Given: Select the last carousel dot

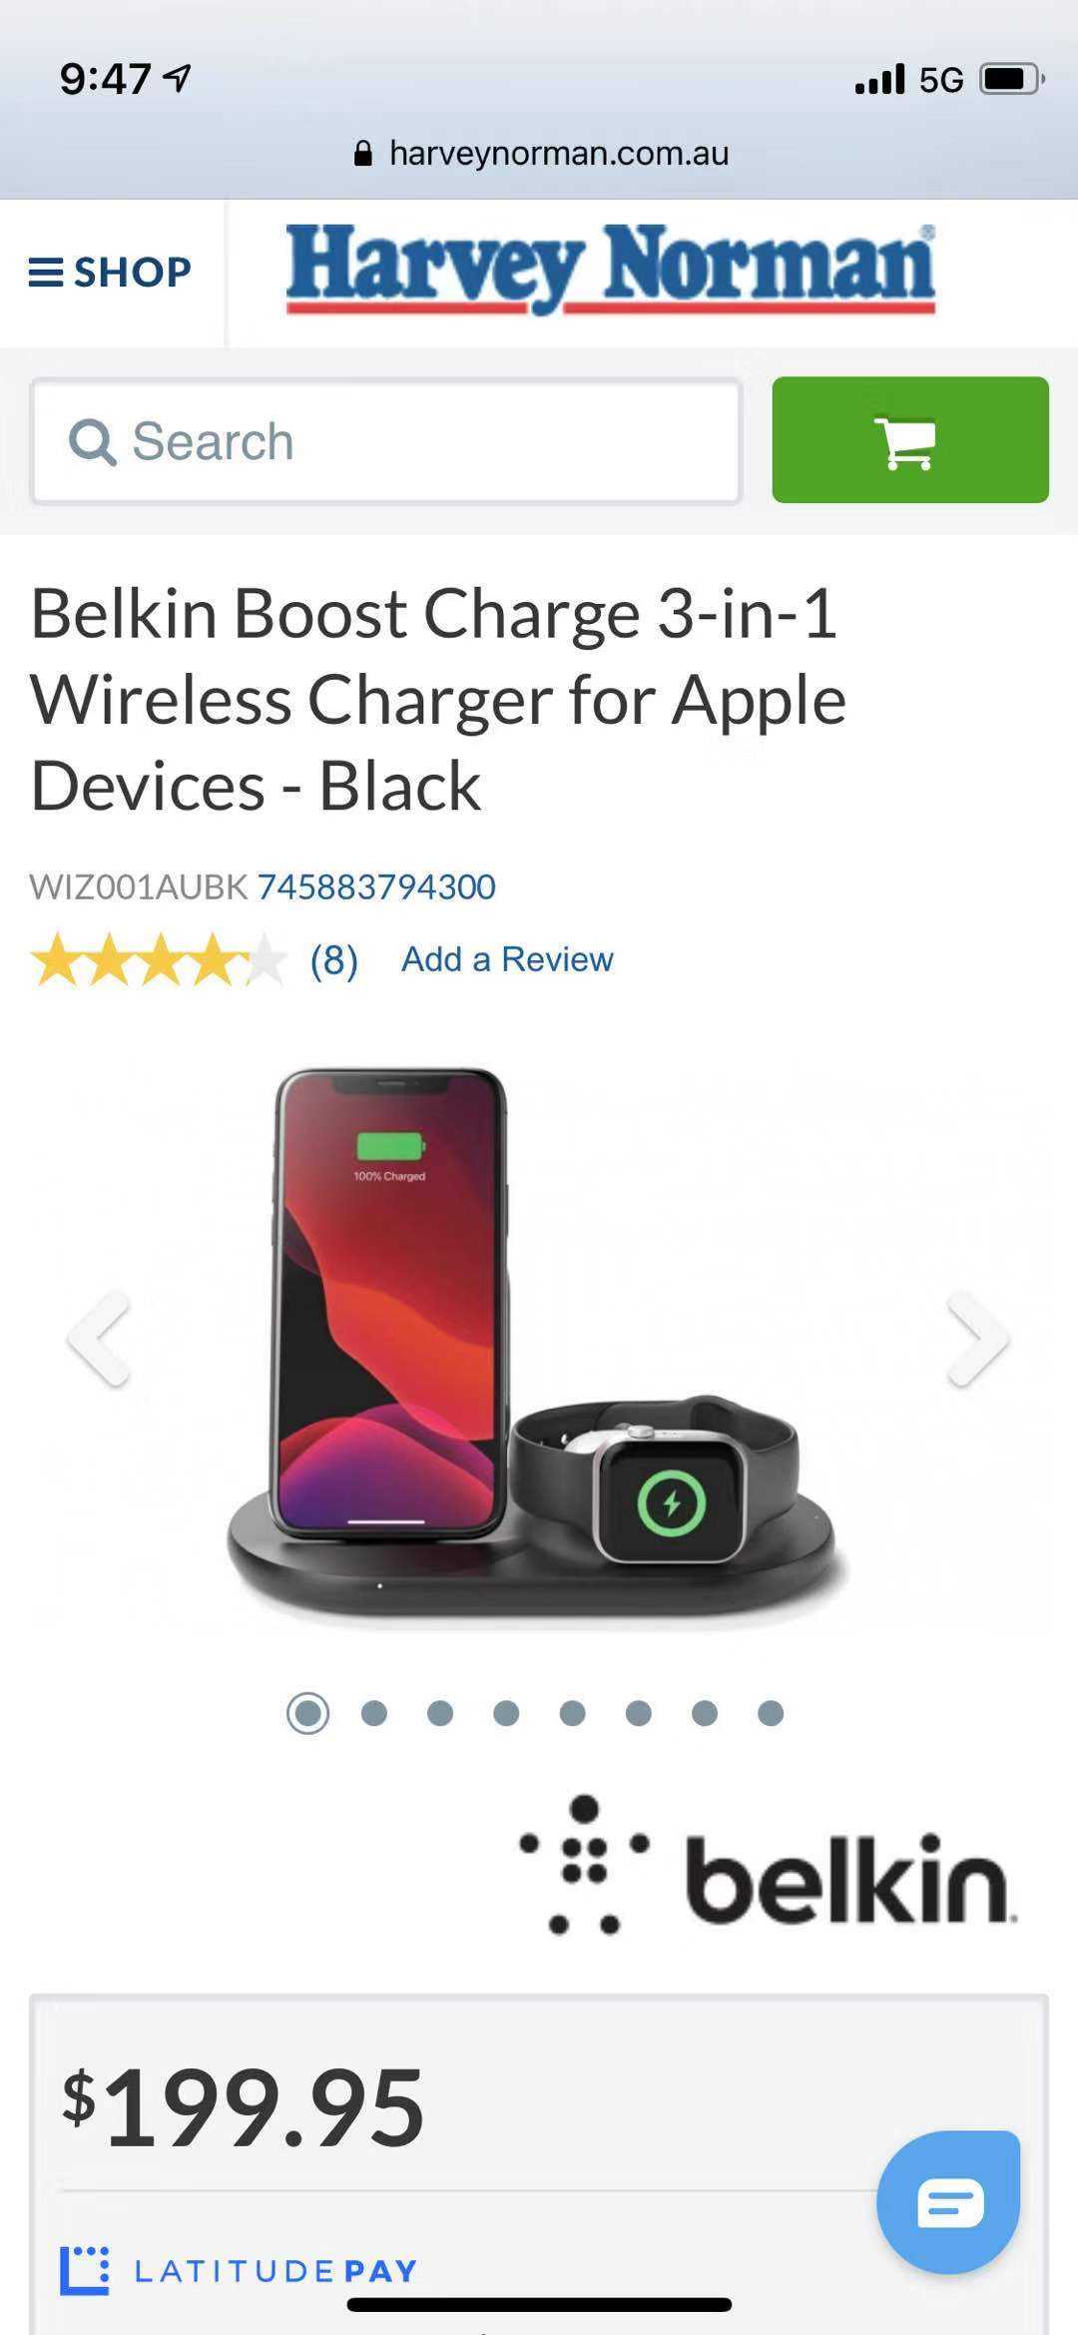Looking at the screenshot, I should pyautogui.click(x=771, y=1713).
